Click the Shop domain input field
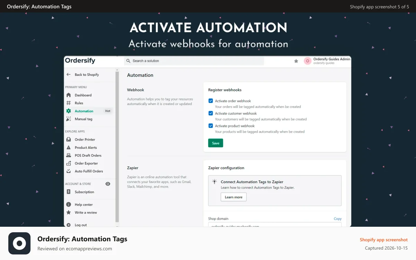Image resolution: width=416 pixels, height=260 pixels. pyautogui.click(x=275, y=225)
